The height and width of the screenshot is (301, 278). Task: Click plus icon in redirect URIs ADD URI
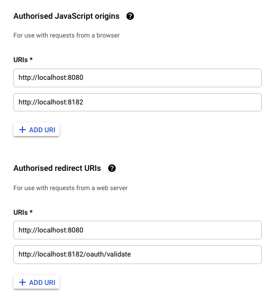pos(22,282)
